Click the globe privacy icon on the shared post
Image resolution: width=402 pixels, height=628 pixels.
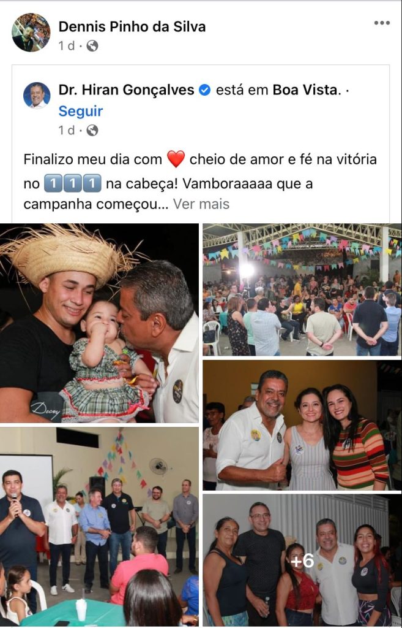coord(92,130)
